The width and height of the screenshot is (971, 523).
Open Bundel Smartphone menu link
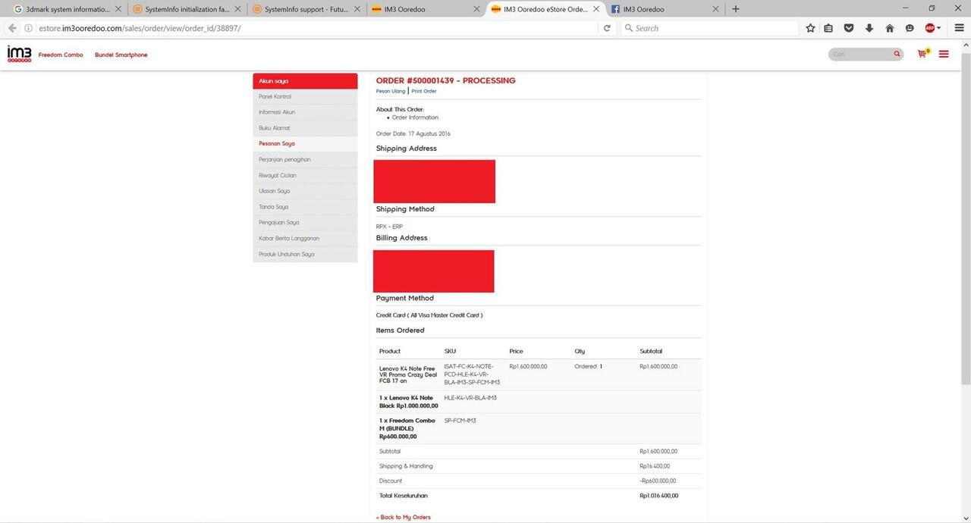121,55
